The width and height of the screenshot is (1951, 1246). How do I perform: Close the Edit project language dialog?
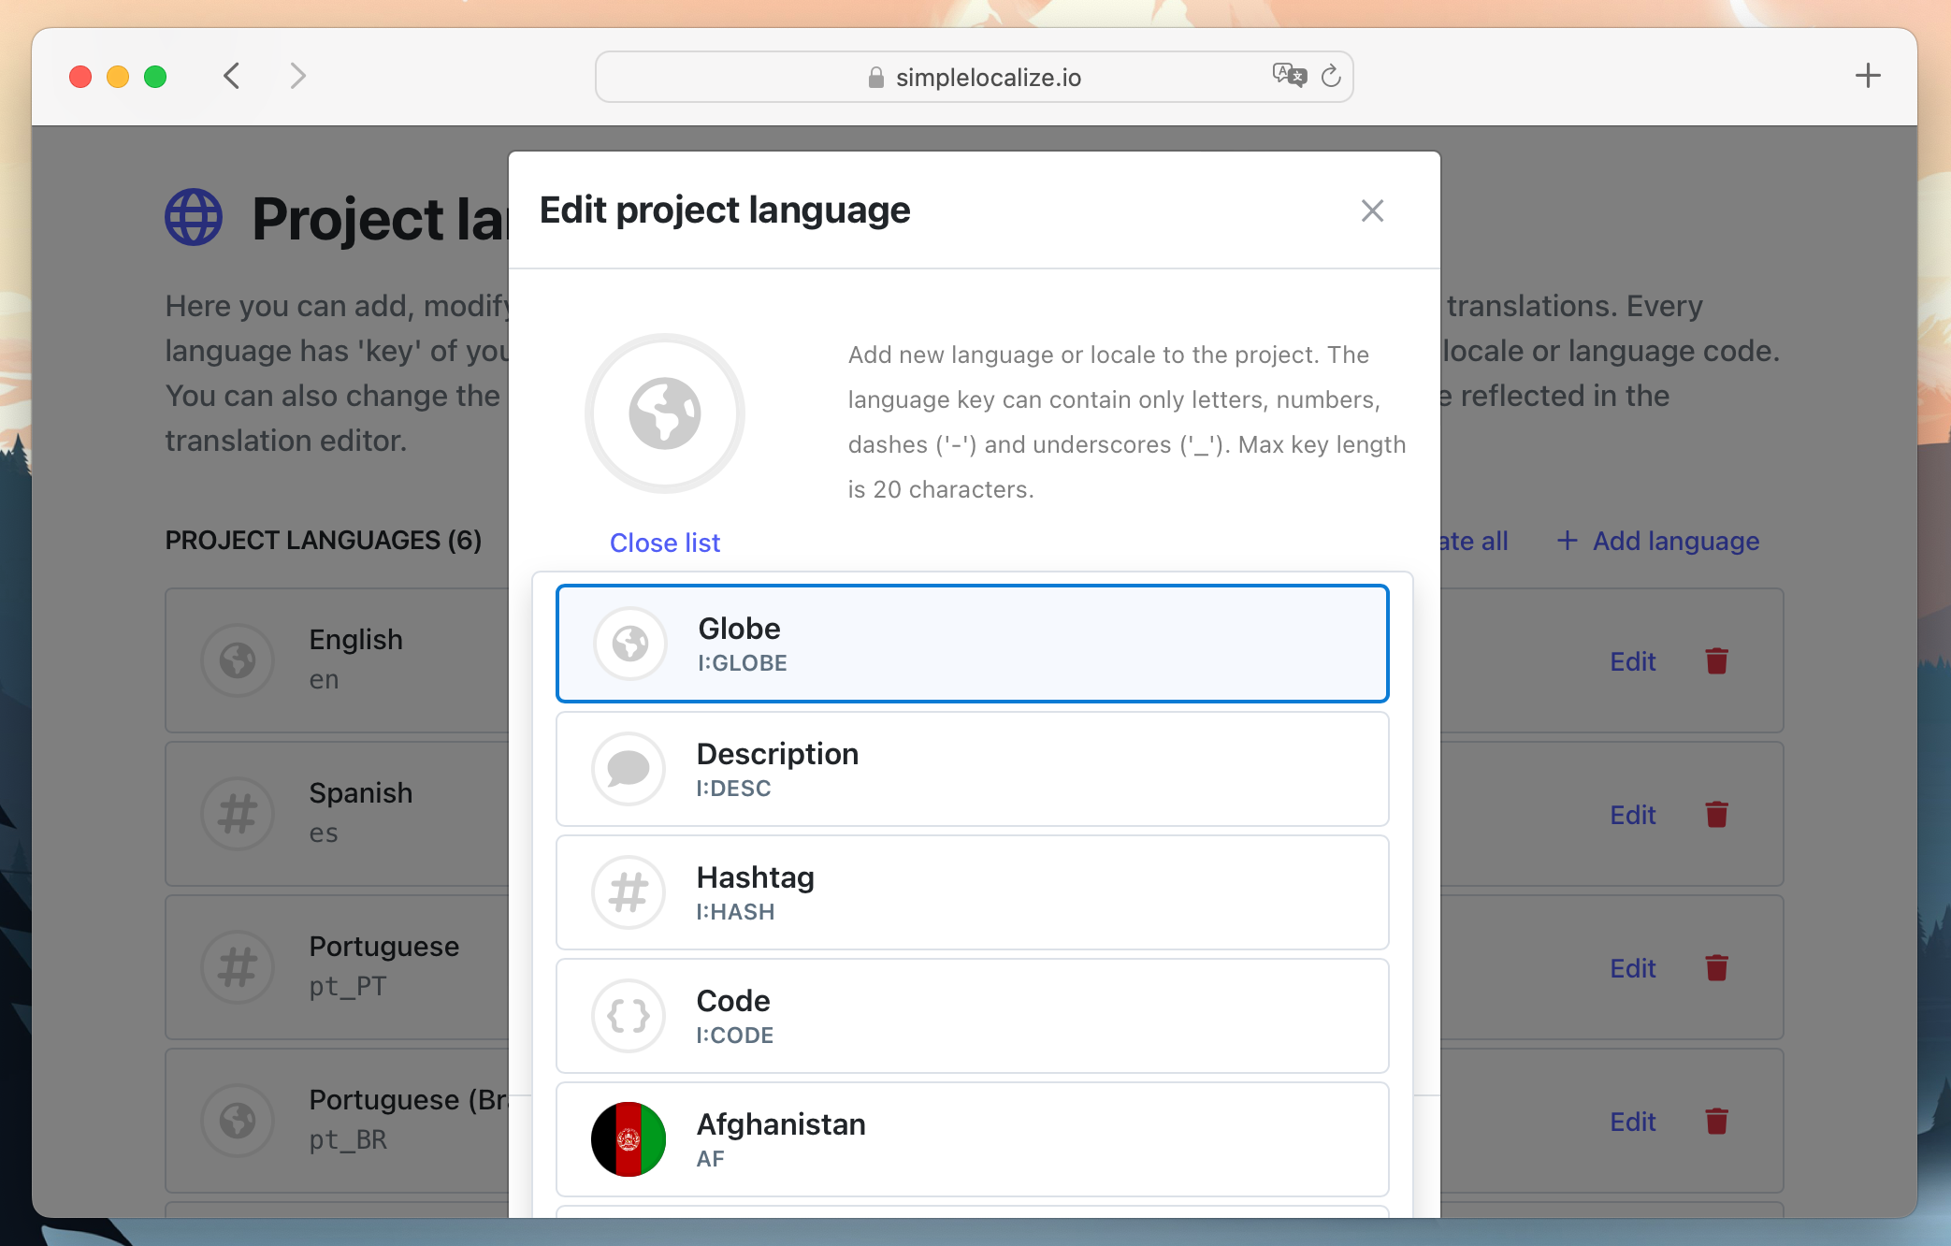[1372, 210]
